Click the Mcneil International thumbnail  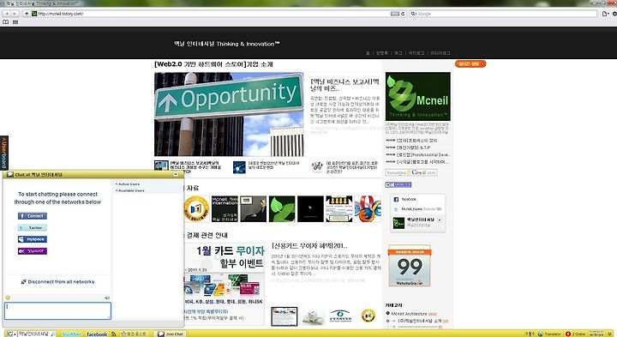coord(225,208)
